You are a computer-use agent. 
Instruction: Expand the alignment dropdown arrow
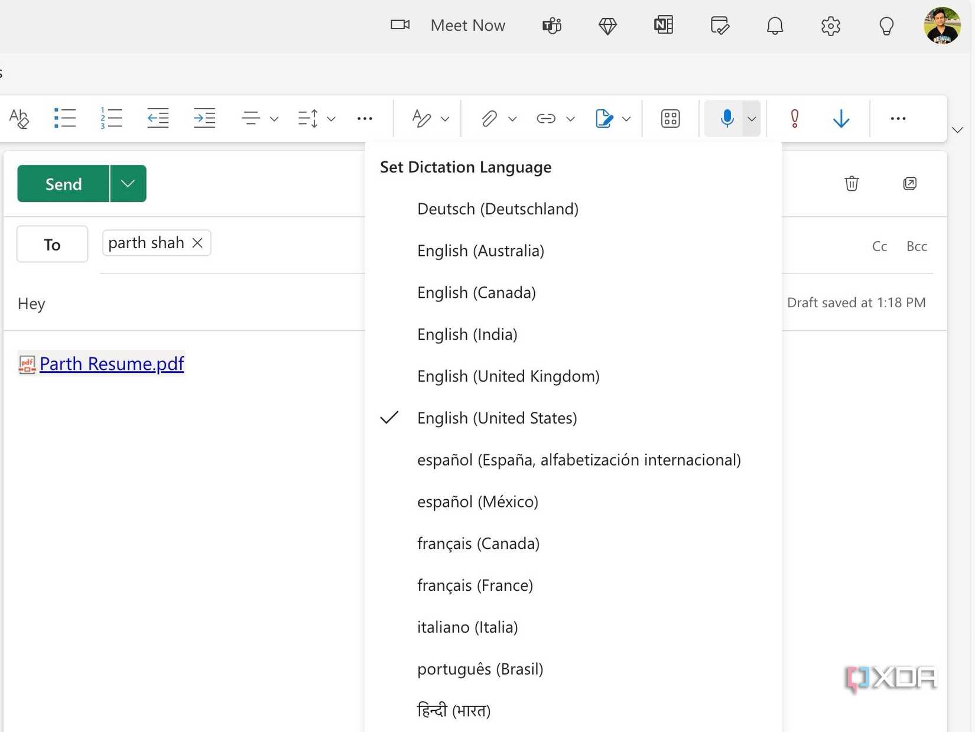pos(274,119)
